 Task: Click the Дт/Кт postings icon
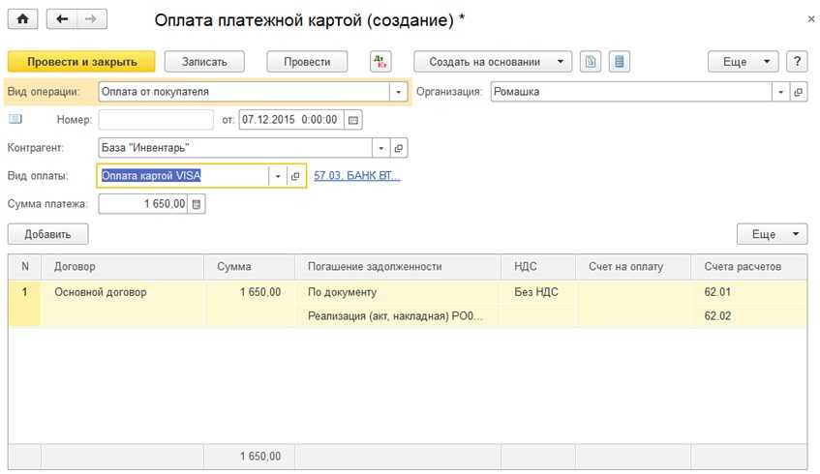(380, 61)
